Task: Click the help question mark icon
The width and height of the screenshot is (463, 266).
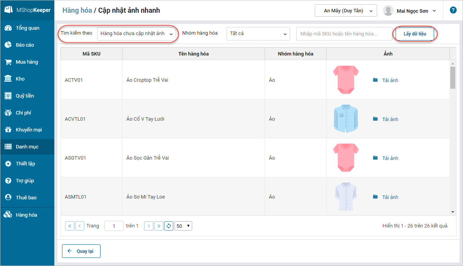Action: tap(453, 10)
